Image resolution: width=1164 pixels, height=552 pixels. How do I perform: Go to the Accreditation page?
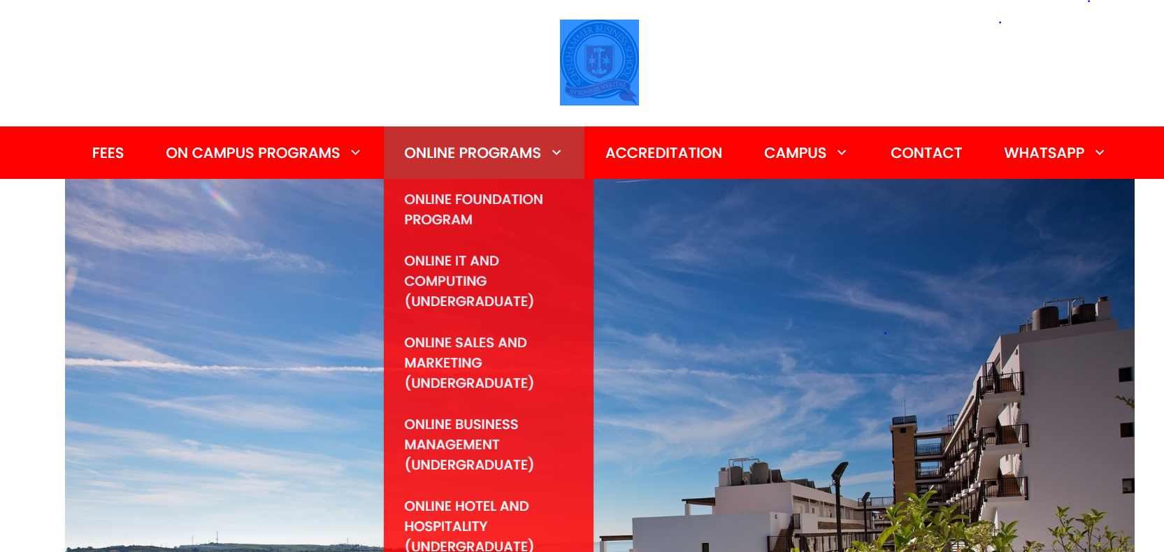(x=663, y=153)
